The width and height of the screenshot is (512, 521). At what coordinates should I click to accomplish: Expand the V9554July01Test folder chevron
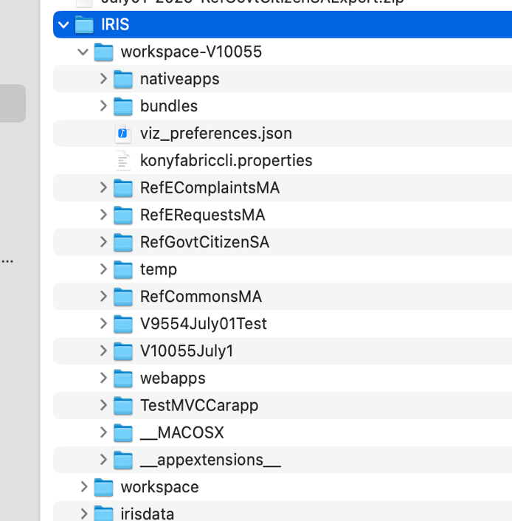tap(103, 324)
